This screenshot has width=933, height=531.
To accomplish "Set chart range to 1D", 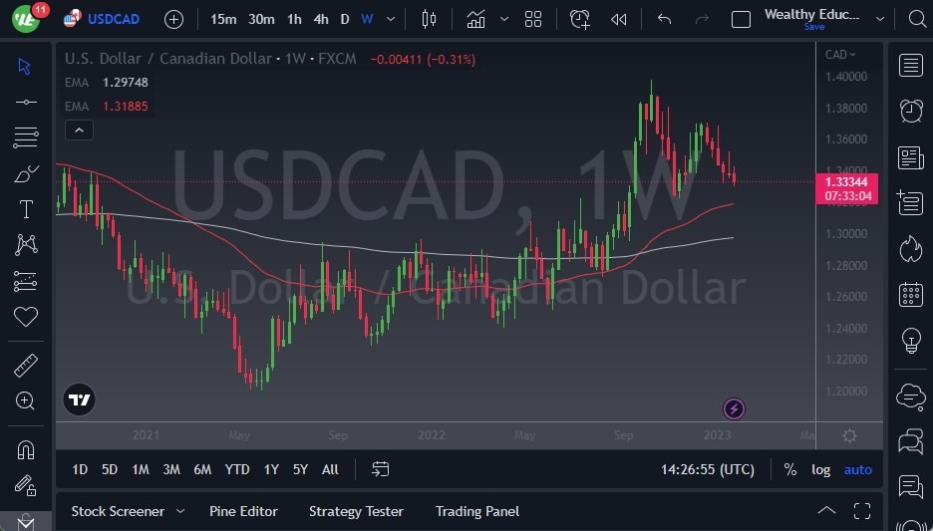I will (x=80, y=470).
